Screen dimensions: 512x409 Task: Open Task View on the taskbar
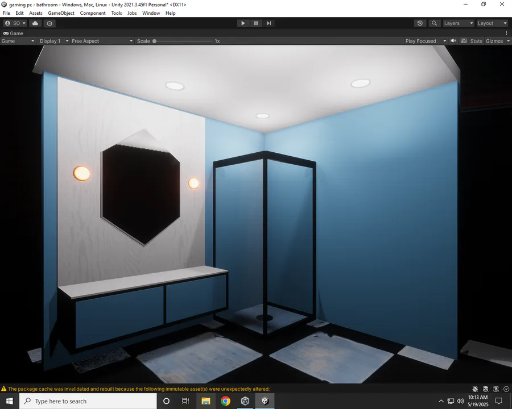coord(185,401)
